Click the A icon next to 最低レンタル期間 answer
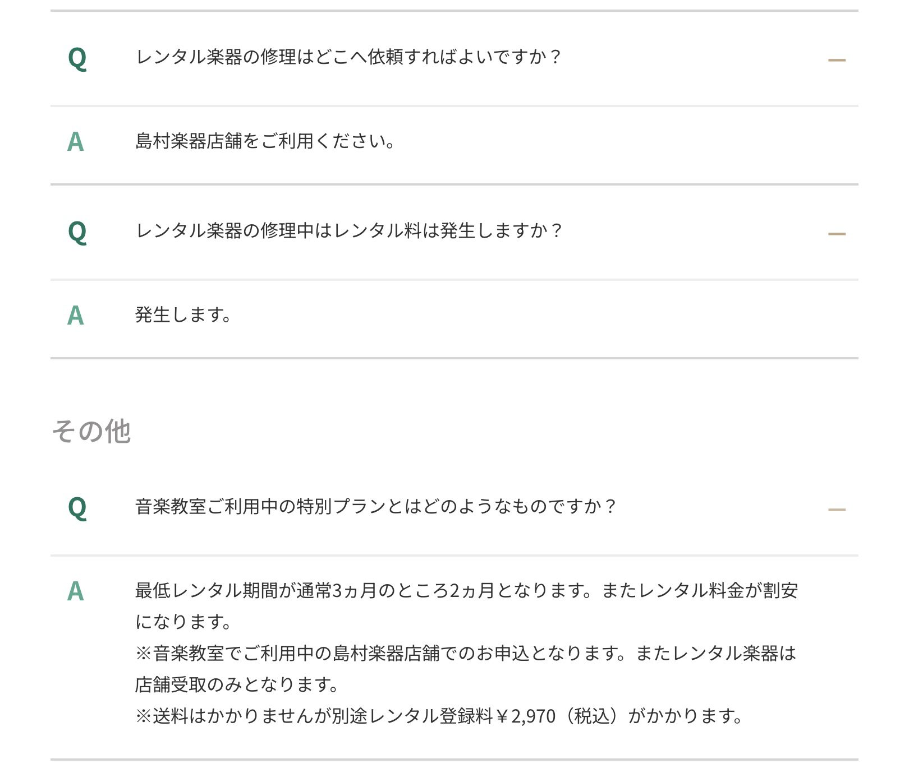This screenshot has width=909, height=773. tap(76, 591)
